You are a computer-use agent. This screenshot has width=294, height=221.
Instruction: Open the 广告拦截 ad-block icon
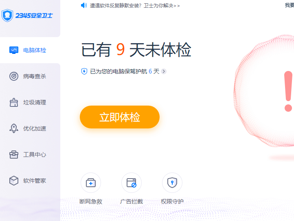coord(132,183)
